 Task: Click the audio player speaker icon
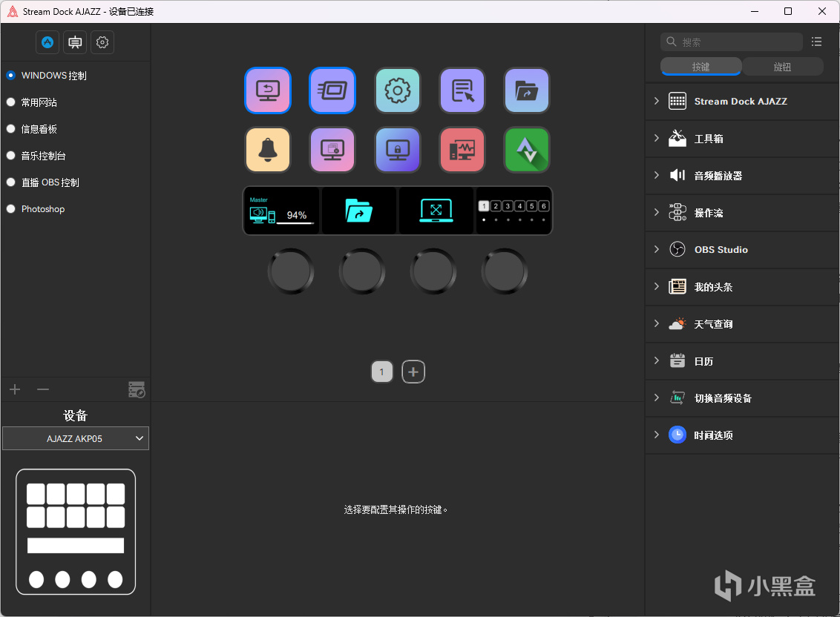677,175
